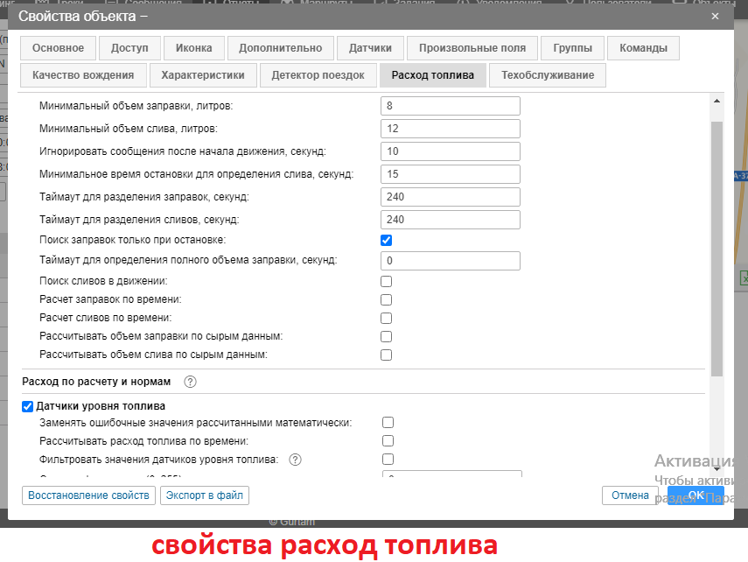Check Рассчитывать расход топлива по времени
The height and width of the screenshot is (562, 748).
[x=388, y=441]
